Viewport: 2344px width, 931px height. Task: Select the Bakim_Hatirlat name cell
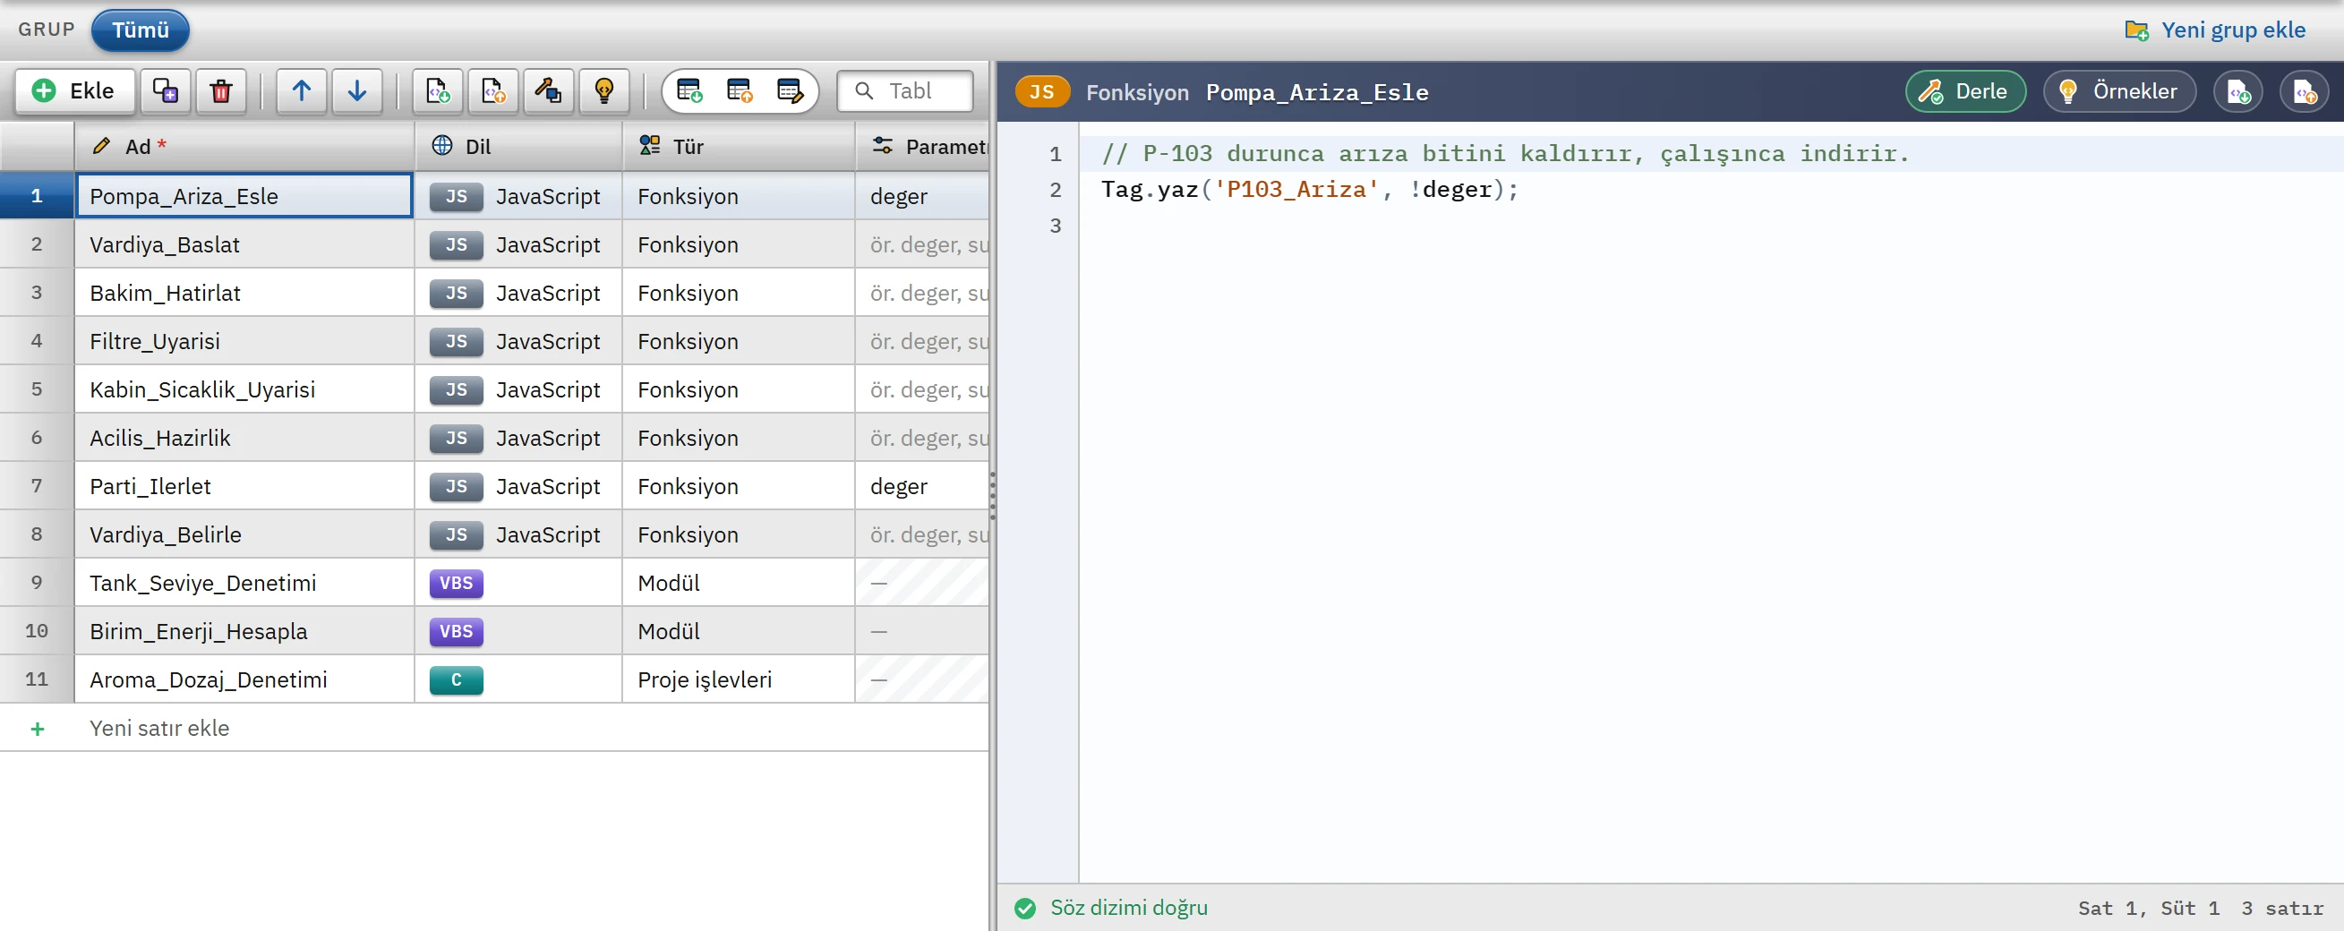coord(244,293)
